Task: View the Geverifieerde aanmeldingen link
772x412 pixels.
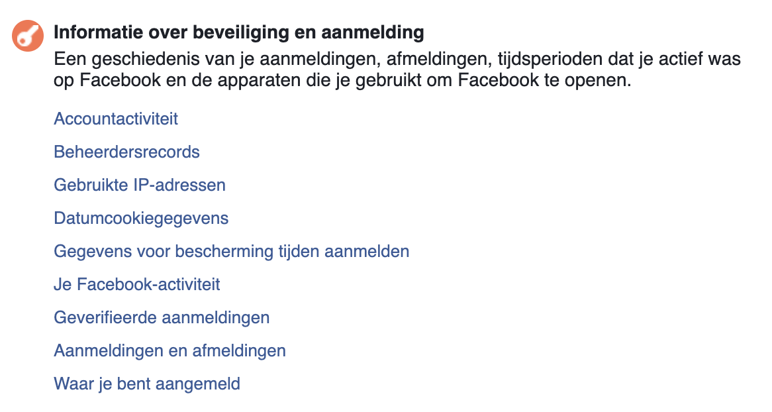Action: pos(162,318)
